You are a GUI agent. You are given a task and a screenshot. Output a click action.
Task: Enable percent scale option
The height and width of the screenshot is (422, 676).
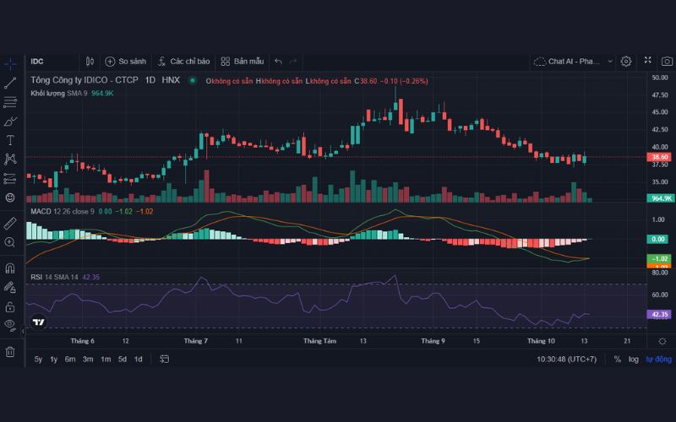[617, 359]
